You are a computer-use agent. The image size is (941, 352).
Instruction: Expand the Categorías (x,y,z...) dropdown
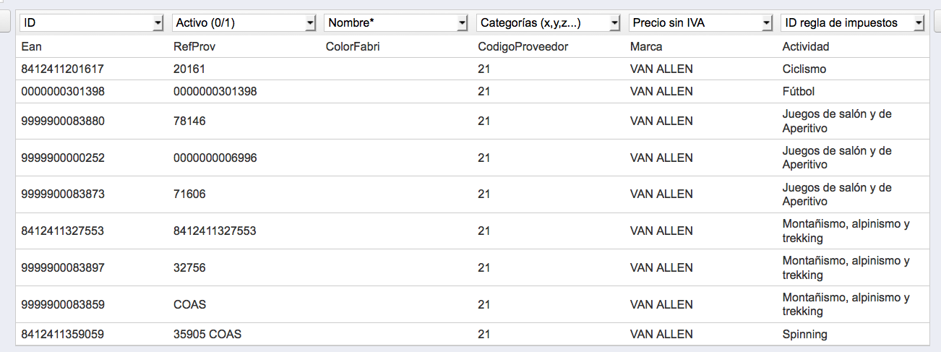(549, 23)
